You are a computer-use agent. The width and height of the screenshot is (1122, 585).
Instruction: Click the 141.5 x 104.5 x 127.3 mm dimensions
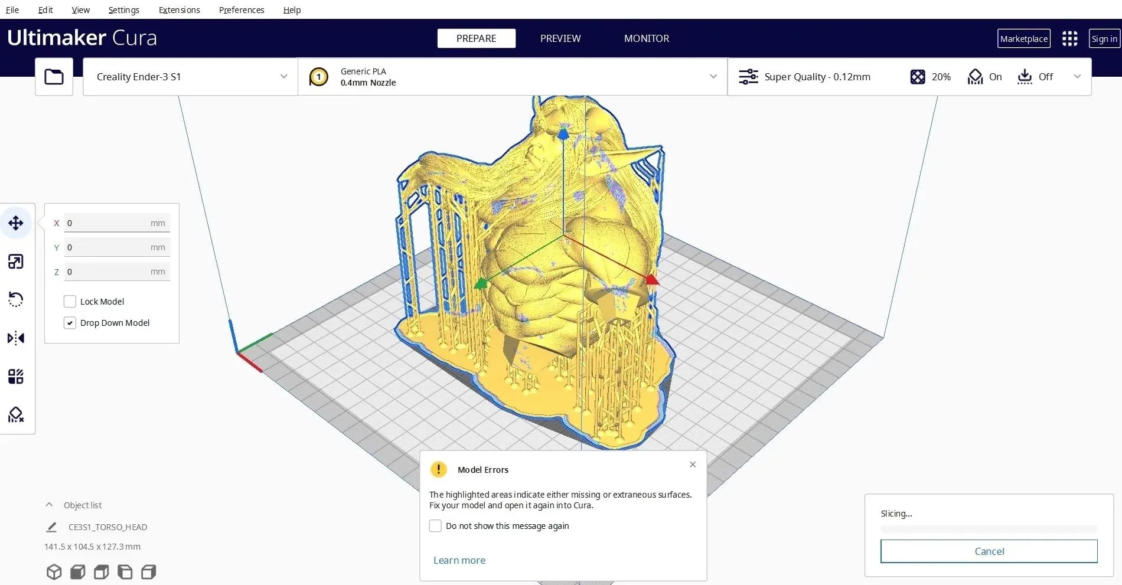tap(92, 547)
